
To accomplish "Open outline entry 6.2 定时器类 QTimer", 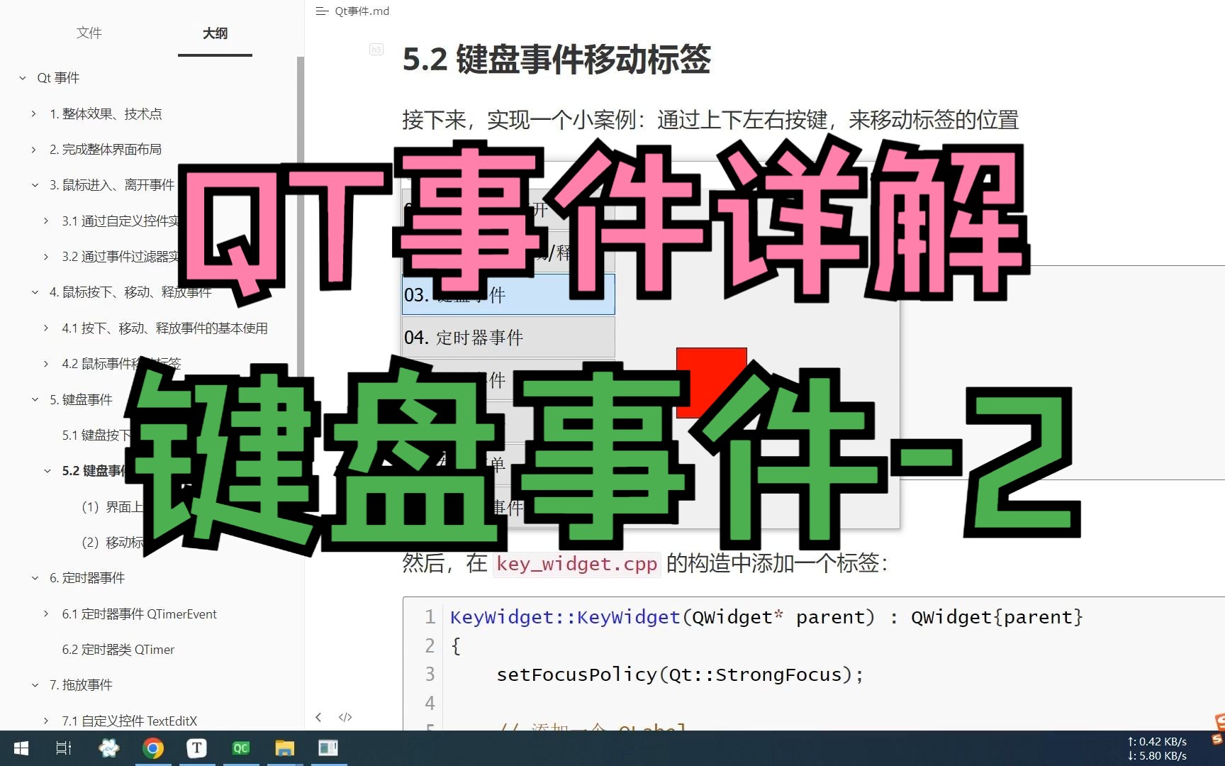I will 118,650.
